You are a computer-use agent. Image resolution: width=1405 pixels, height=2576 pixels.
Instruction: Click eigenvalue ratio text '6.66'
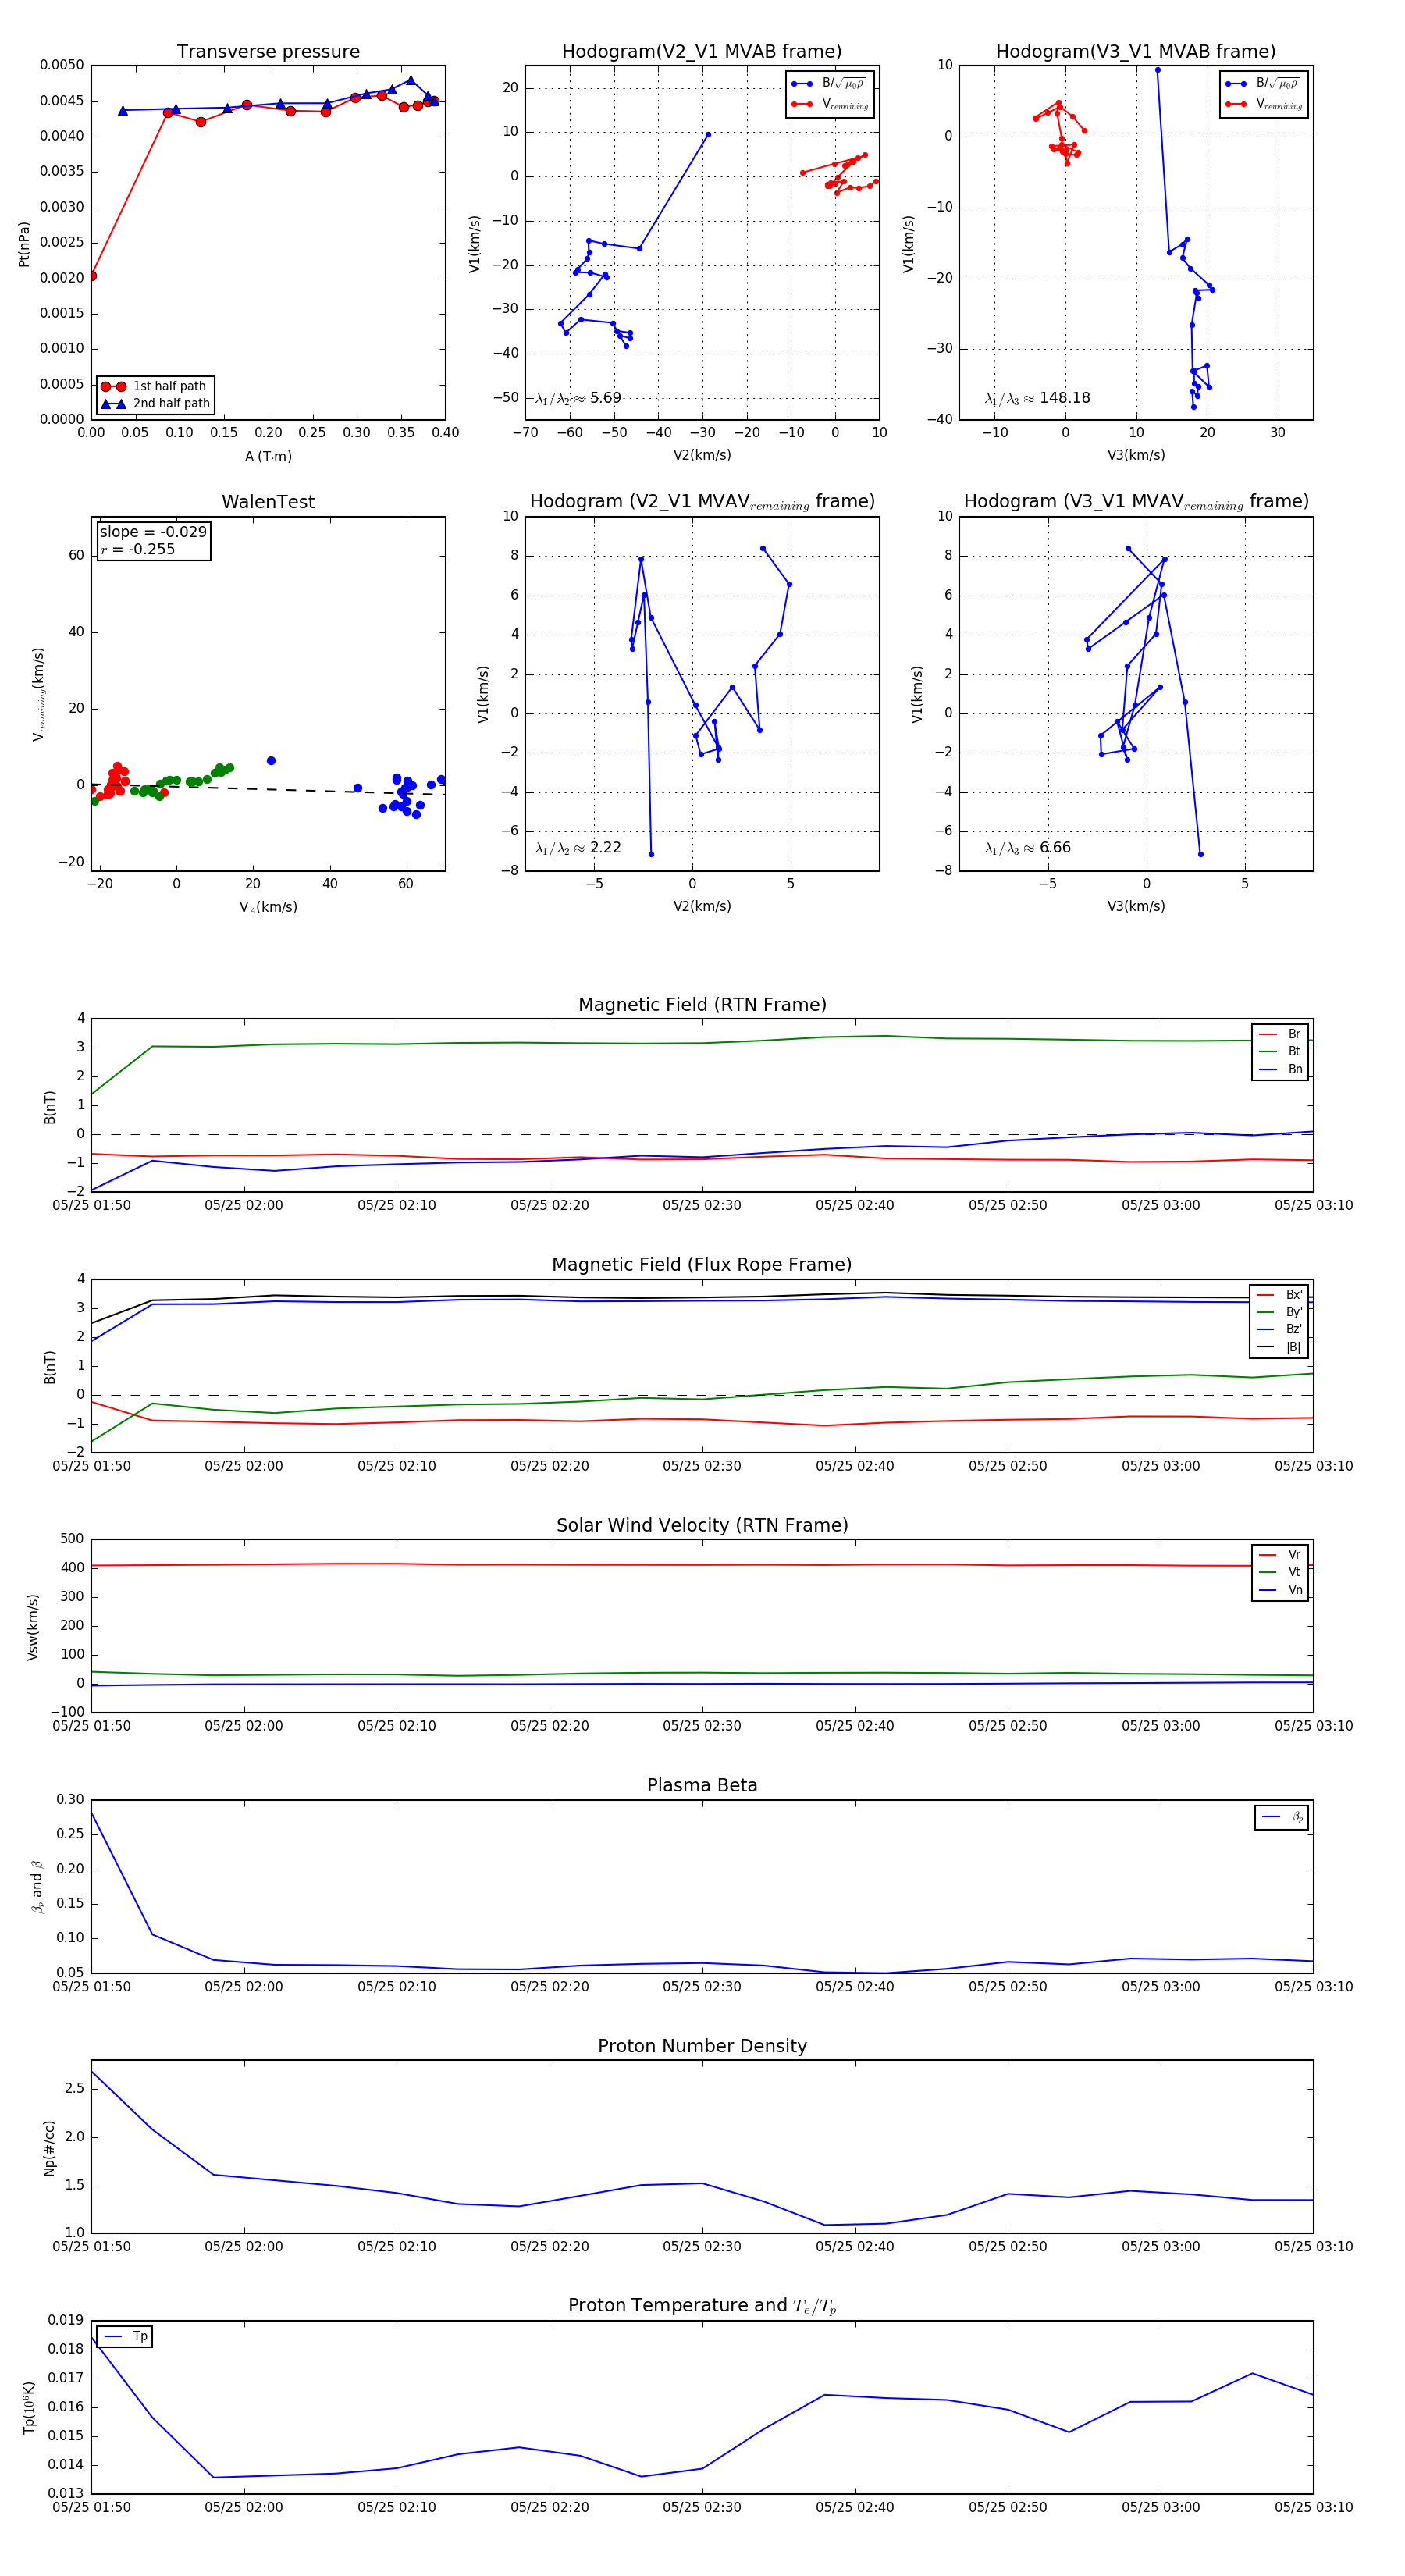click(1055, 848)
